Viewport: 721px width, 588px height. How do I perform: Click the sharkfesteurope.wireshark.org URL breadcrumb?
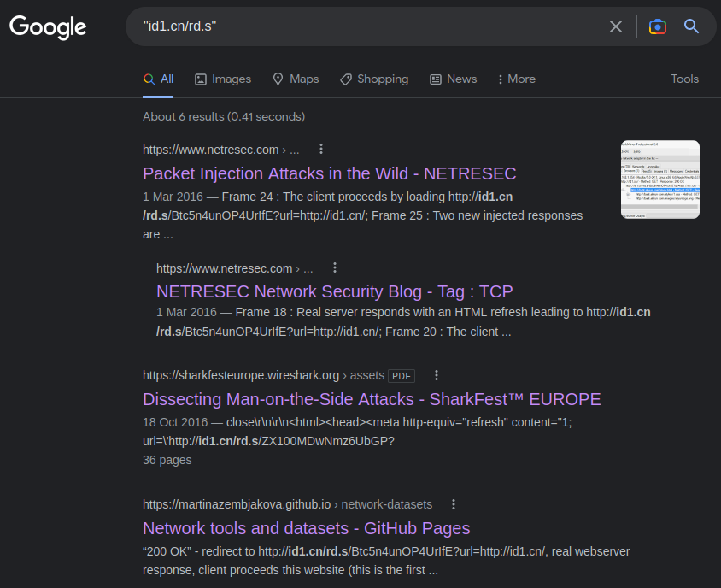click(263, 375)
